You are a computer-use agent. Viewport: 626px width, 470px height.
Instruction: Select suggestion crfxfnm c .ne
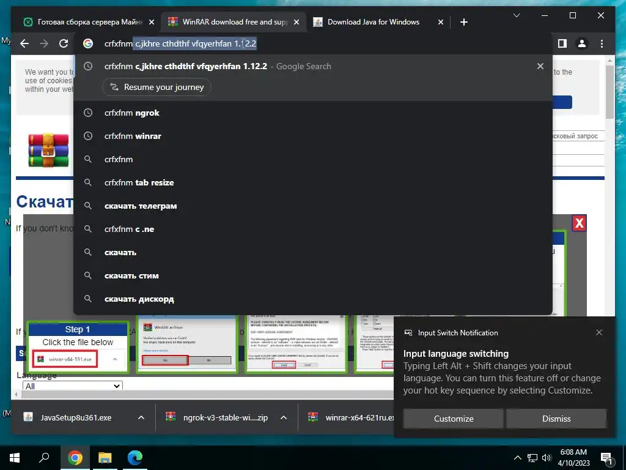312,229
